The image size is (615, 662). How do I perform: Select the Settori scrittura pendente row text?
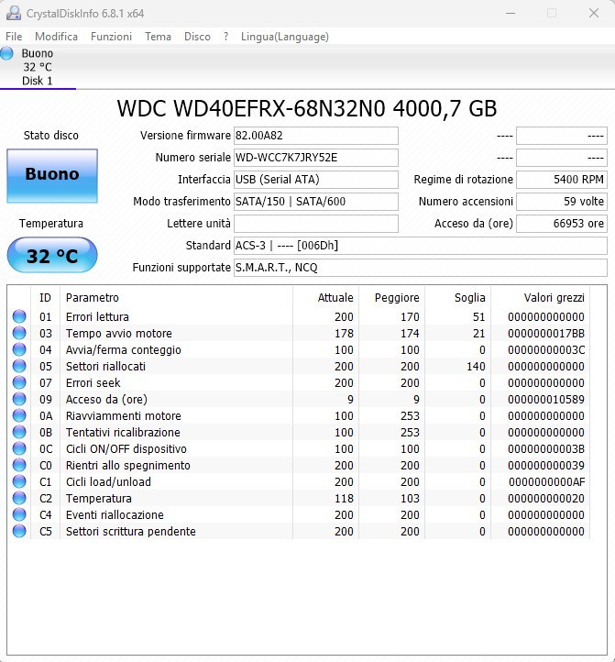point(130,531)
